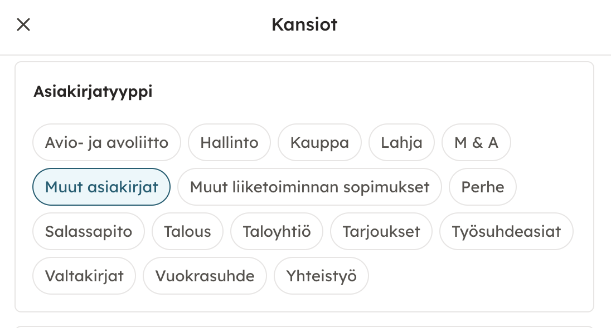Click the Kansiot dialog title
The image size is (611, 328).
304,24
